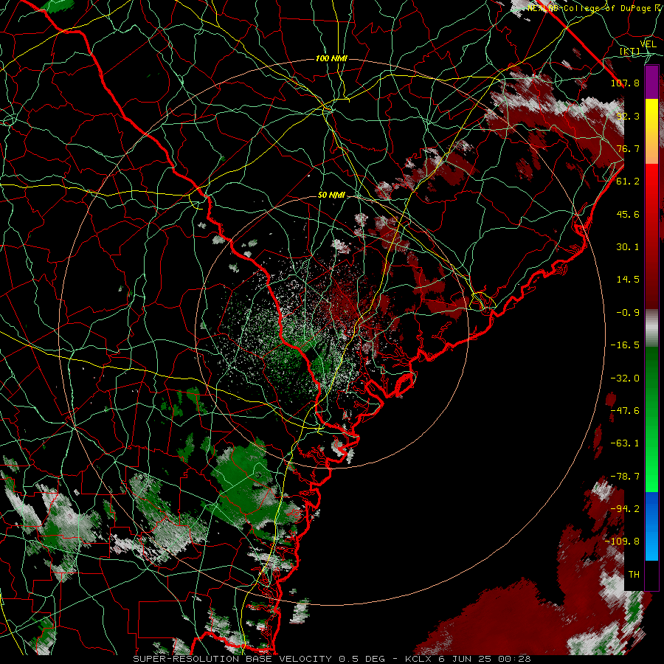The height and width of the screenshot is (664, 664).
Task: Click the -63.1 scale value
Action: [x=625, y=443]
